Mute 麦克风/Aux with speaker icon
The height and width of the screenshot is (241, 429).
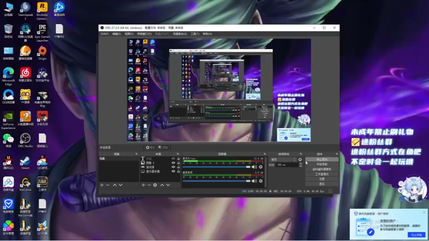click(x=254, y=167)
